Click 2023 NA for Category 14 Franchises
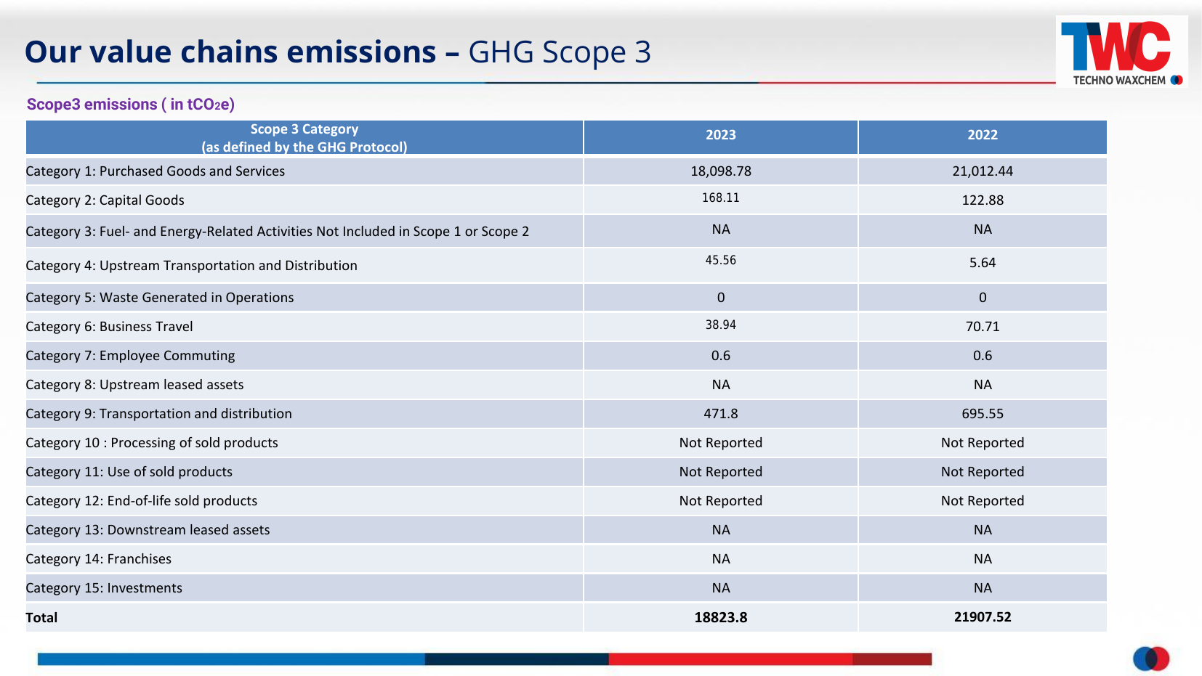Screen dimensions: 1202x676 721,559
